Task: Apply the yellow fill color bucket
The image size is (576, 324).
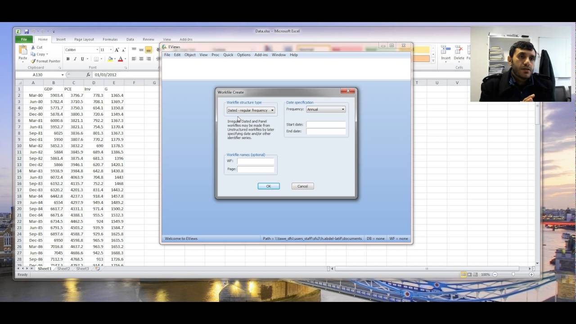Action: coord(110,59)
